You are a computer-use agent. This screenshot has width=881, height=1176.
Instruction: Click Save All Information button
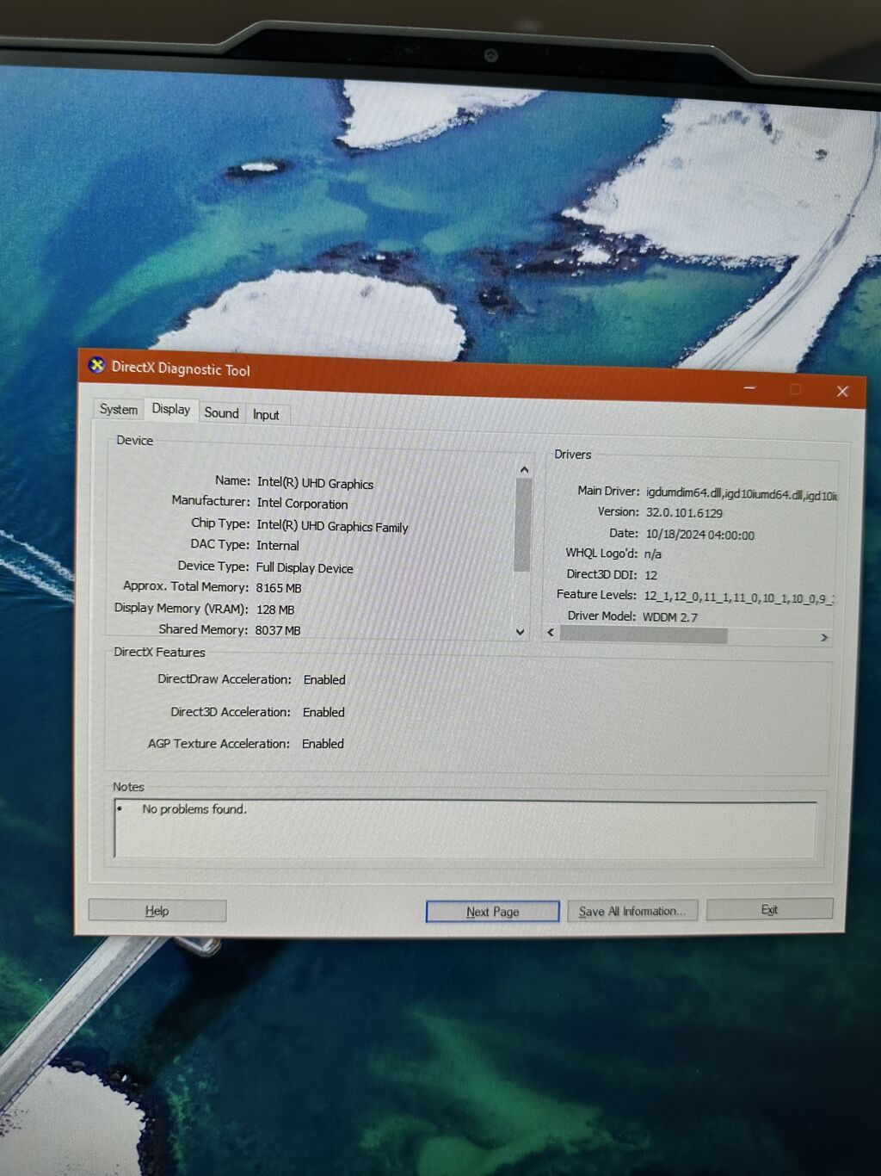[632, 911]
